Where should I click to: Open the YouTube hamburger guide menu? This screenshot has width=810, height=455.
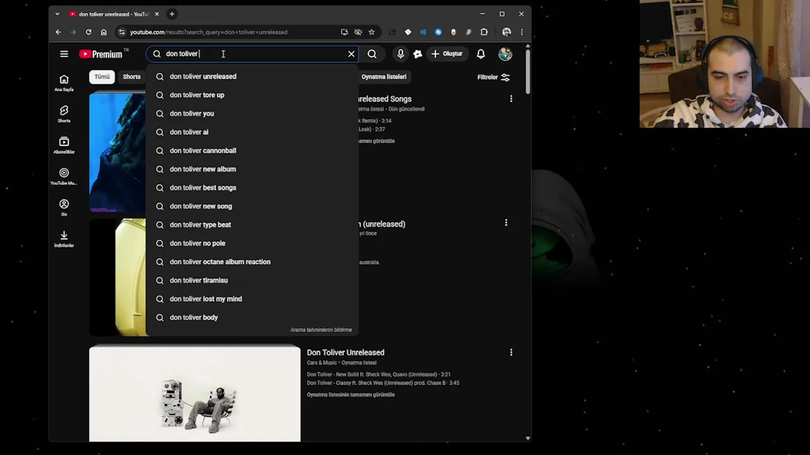pyautogui.click(x=64, y=54)
